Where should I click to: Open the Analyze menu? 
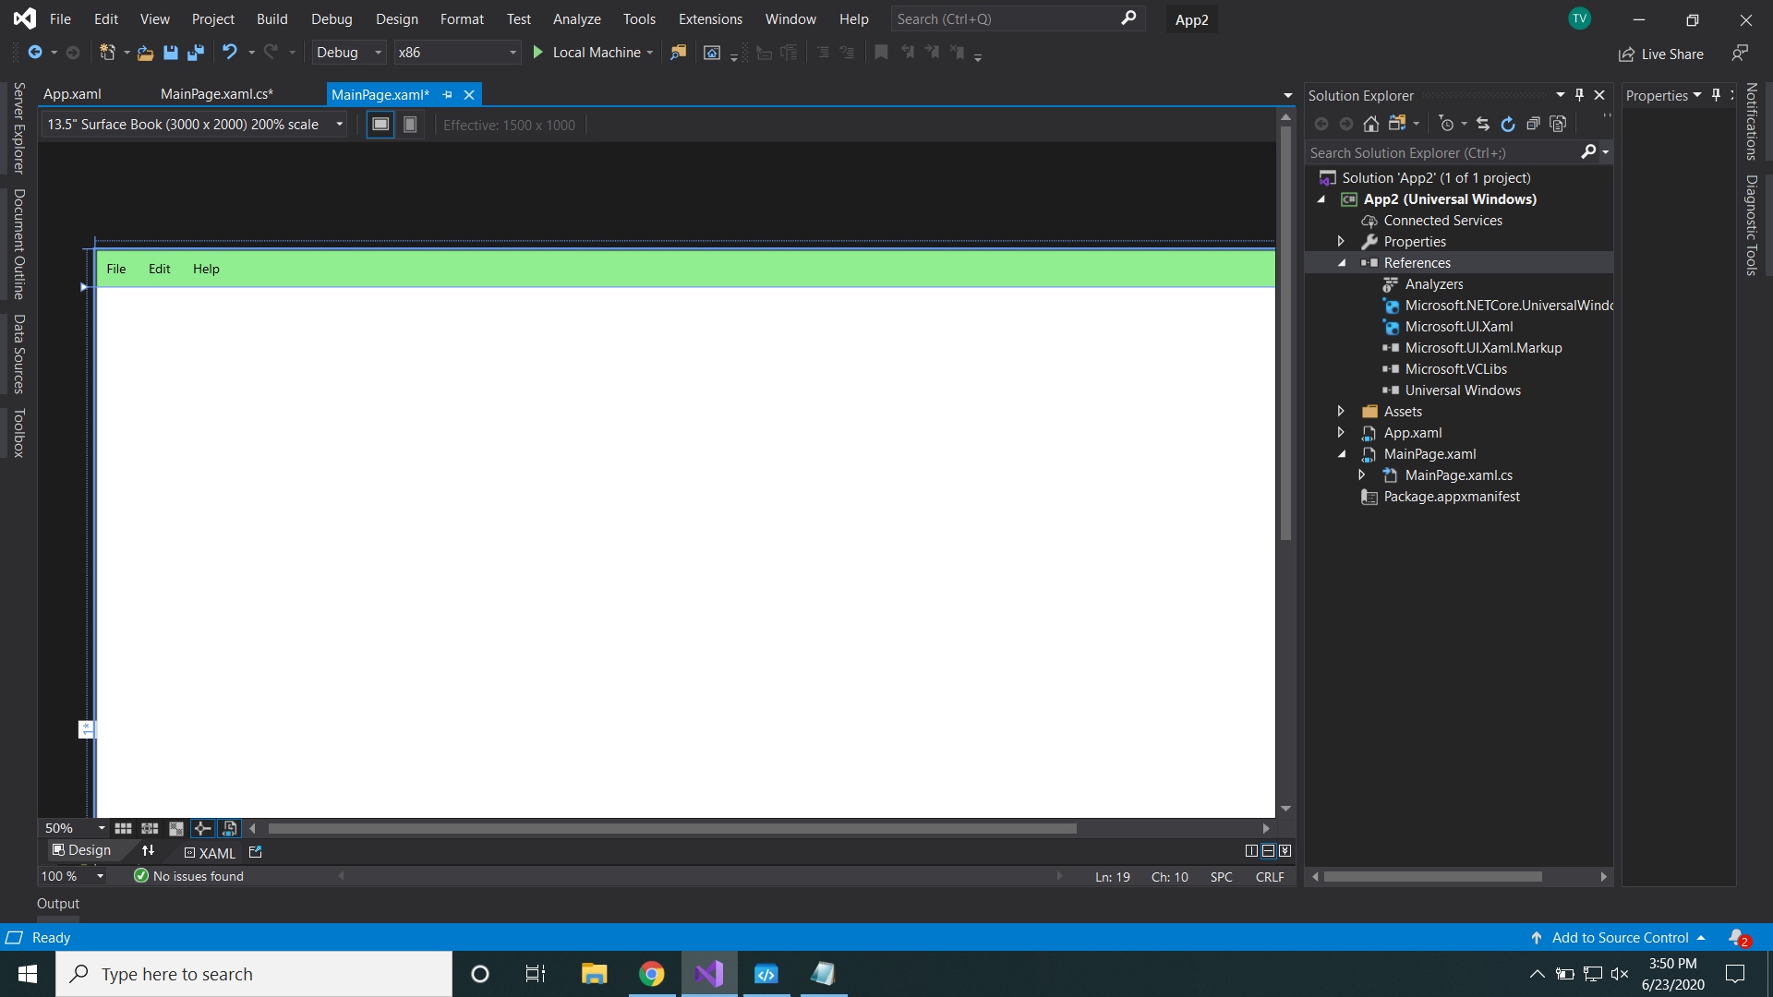tap(576, 18)
